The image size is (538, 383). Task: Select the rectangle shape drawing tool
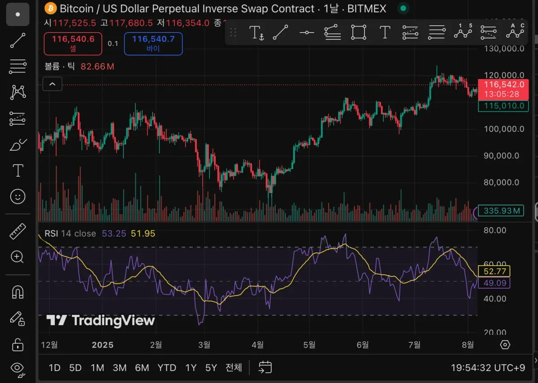tap(359, 32)
